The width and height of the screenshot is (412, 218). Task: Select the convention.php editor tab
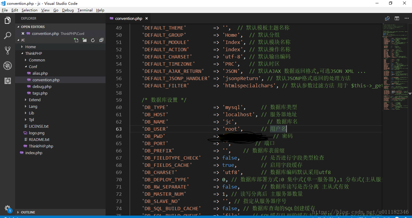[x=128, y=18]
